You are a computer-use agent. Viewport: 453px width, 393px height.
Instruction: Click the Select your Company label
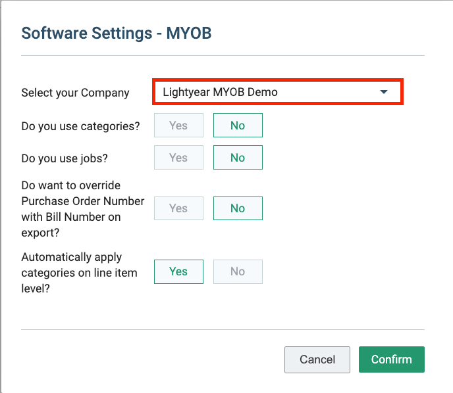[75, 93]
